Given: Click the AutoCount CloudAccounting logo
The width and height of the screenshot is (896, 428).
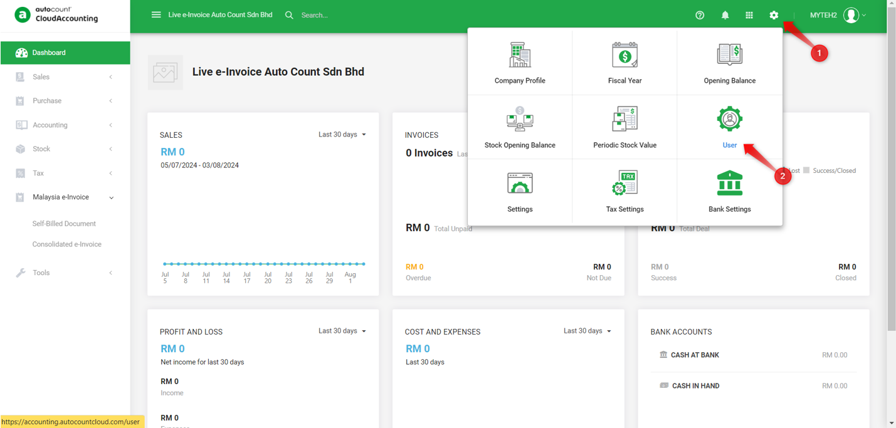Looking at the screenshot, I should pos(56,14).
